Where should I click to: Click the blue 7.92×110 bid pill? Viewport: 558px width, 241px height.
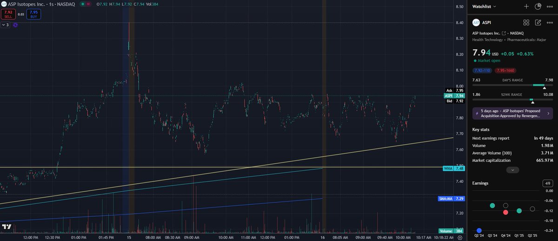tap(482, 70)
